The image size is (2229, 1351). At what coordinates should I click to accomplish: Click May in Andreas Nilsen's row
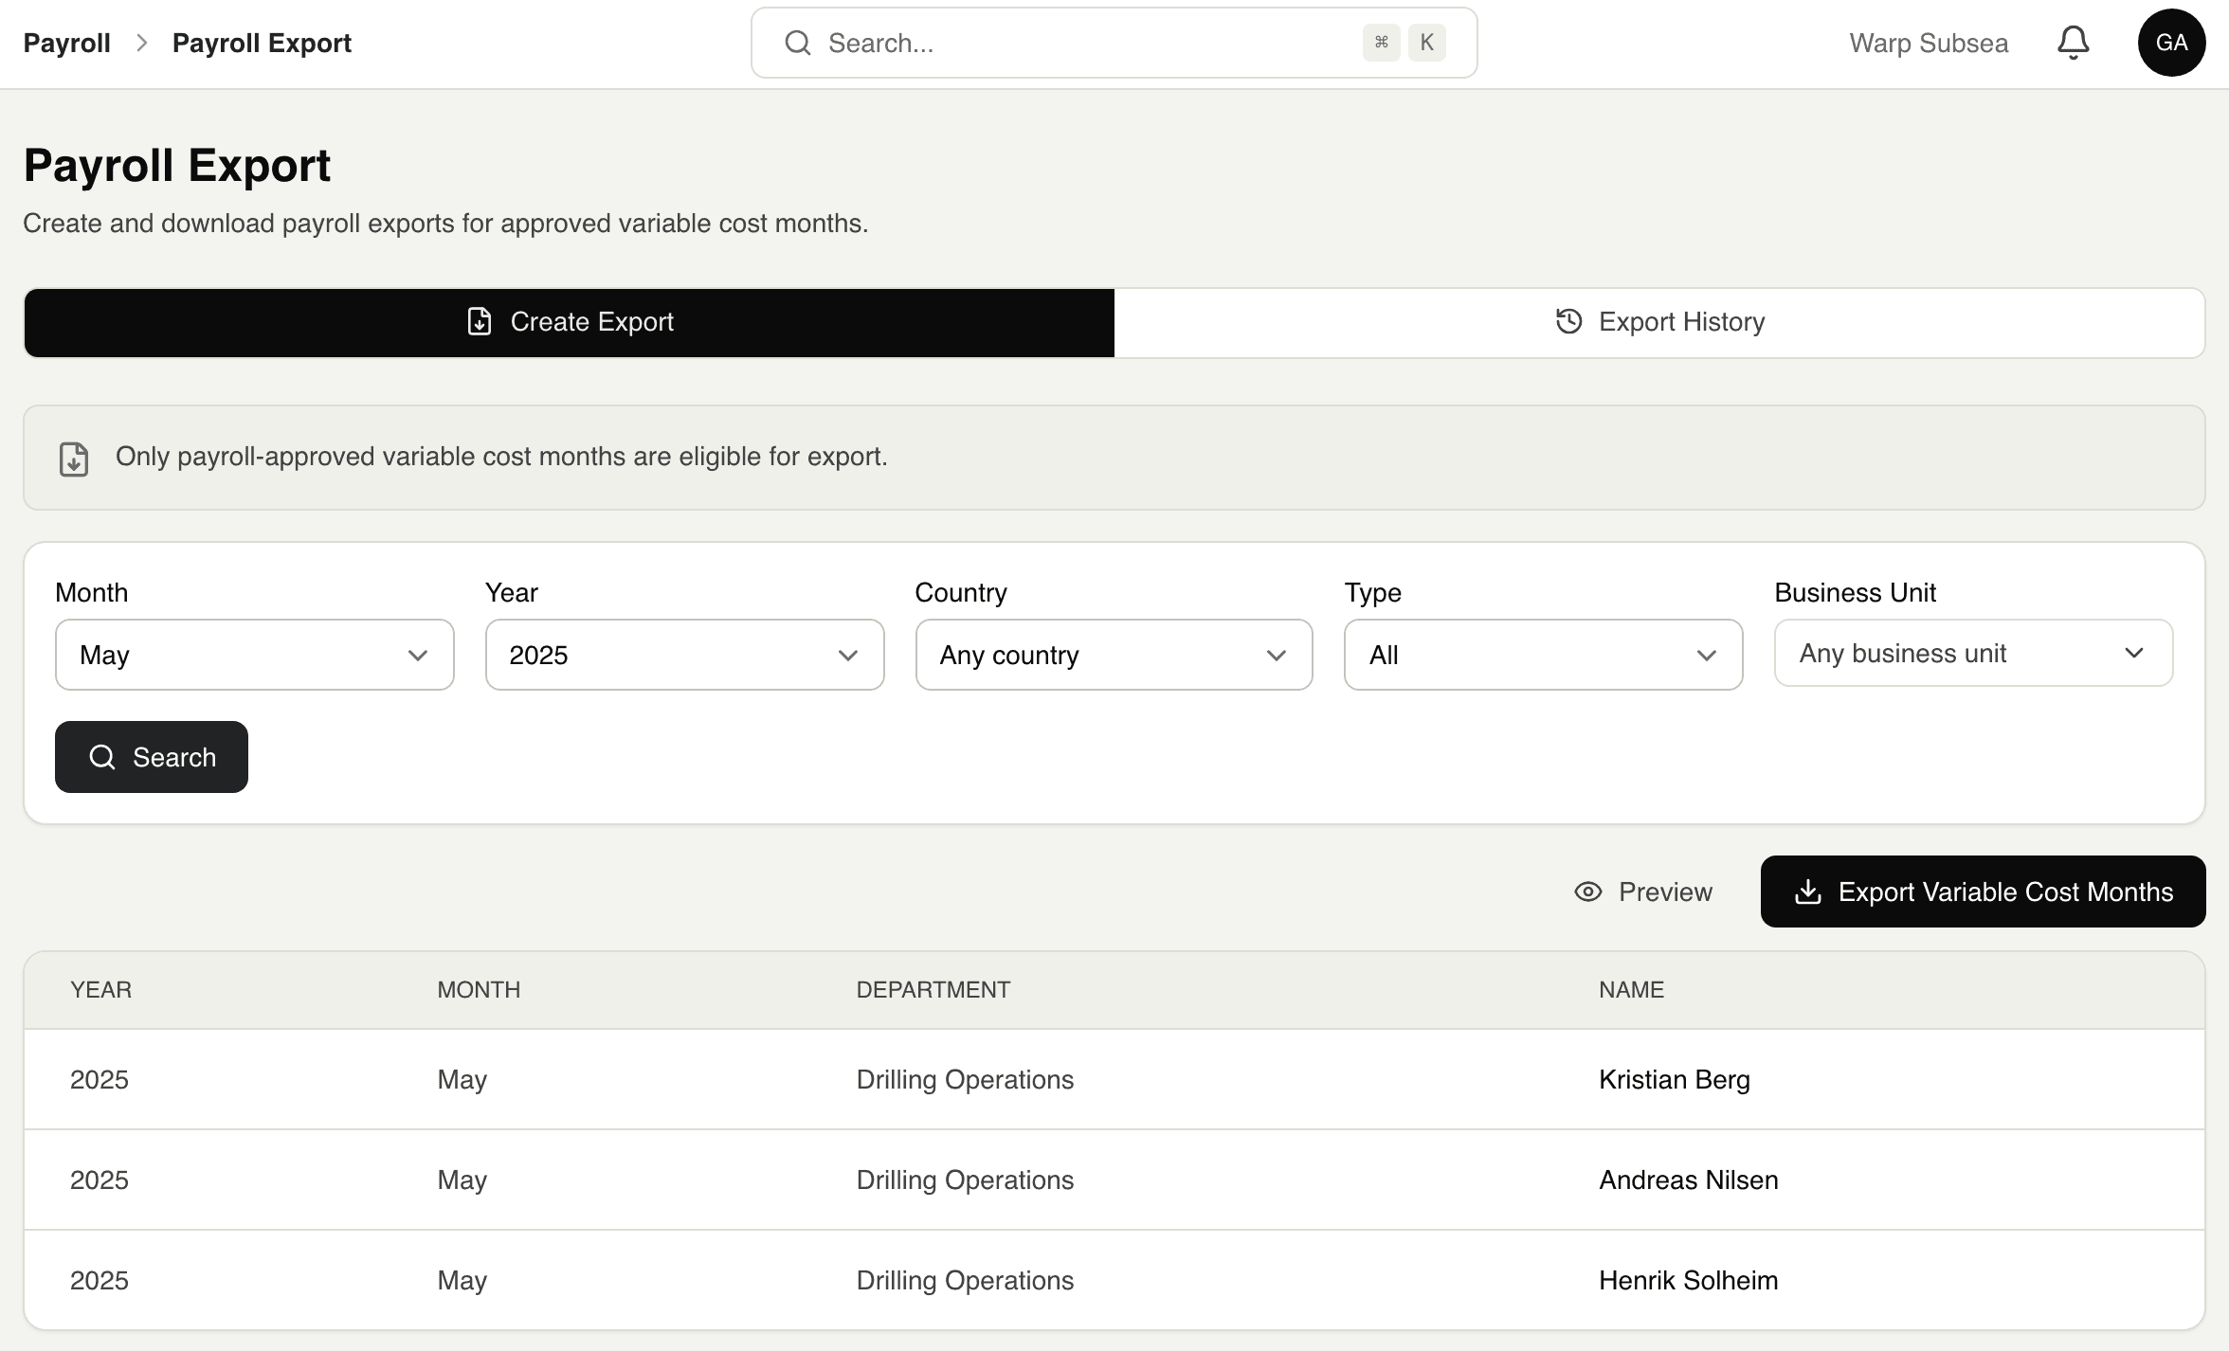(x=462, y=1180)
